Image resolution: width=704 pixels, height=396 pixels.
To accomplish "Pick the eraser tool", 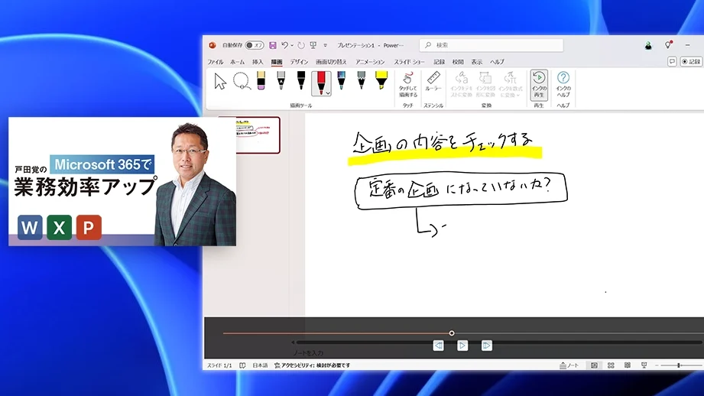I will (261, 81).
